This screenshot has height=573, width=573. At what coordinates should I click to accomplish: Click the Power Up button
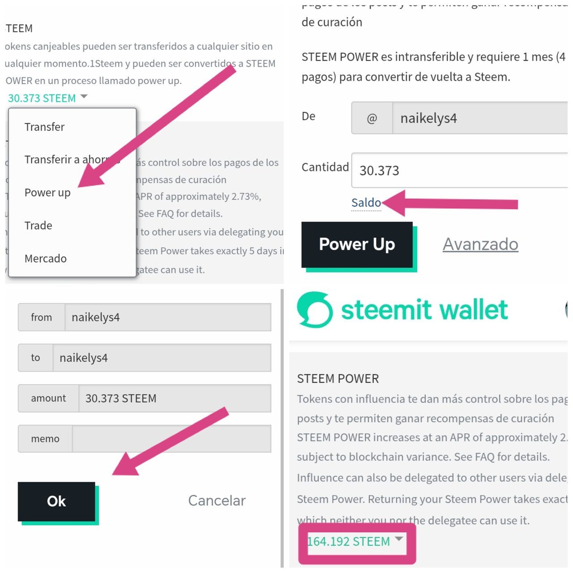(357, 245)
